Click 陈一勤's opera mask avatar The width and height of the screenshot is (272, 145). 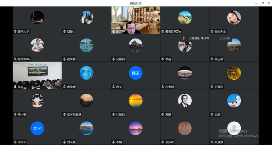tap(37, 101)
